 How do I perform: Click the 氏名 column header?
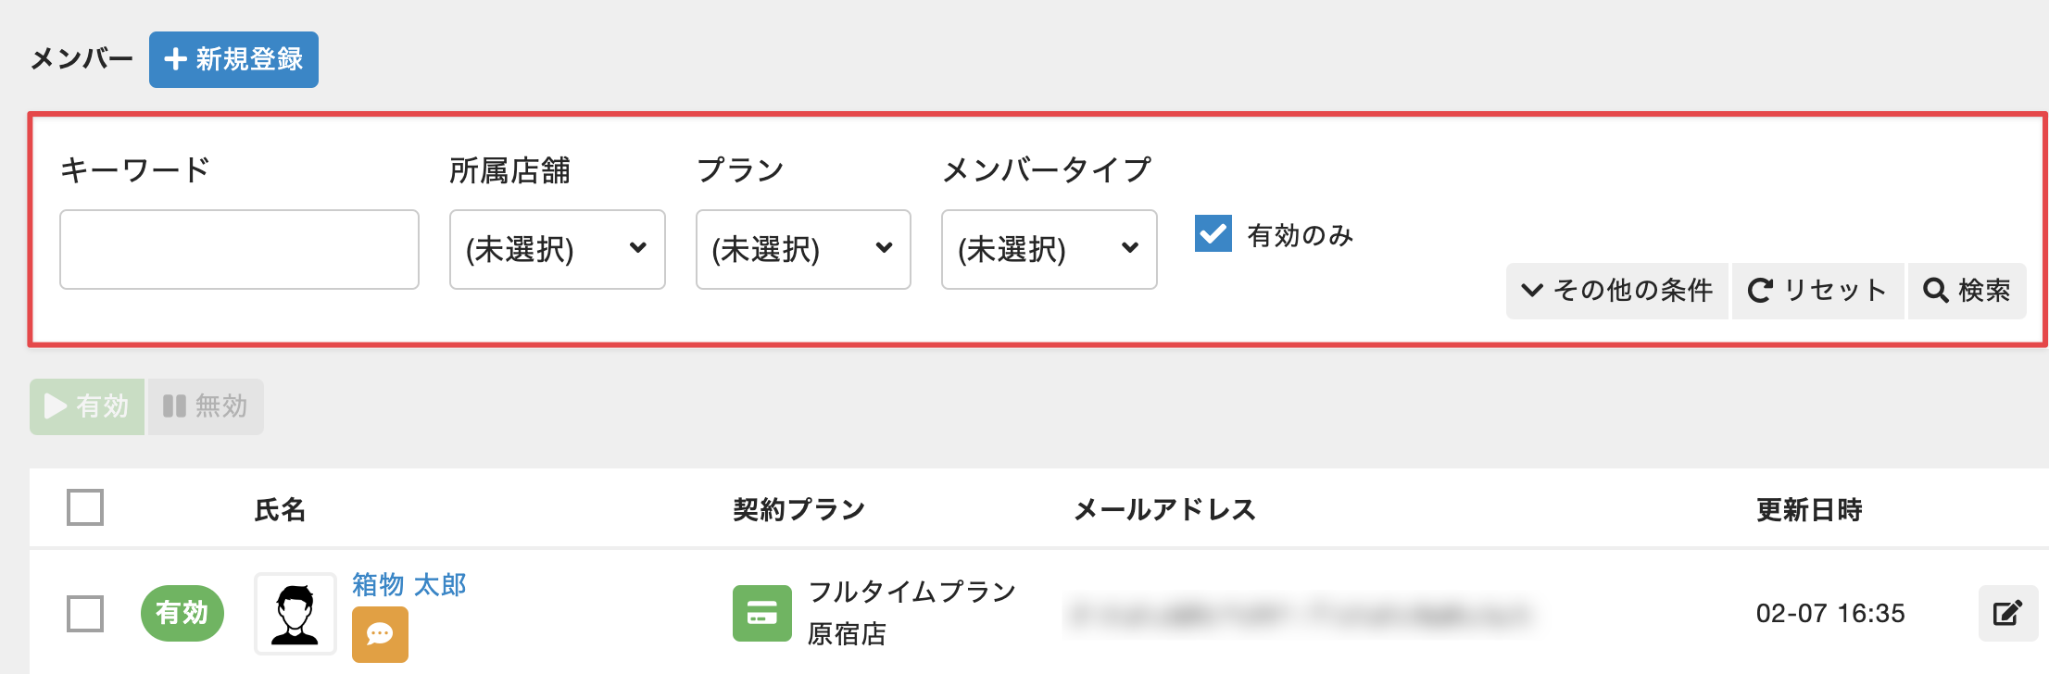[x=280, y=509]
